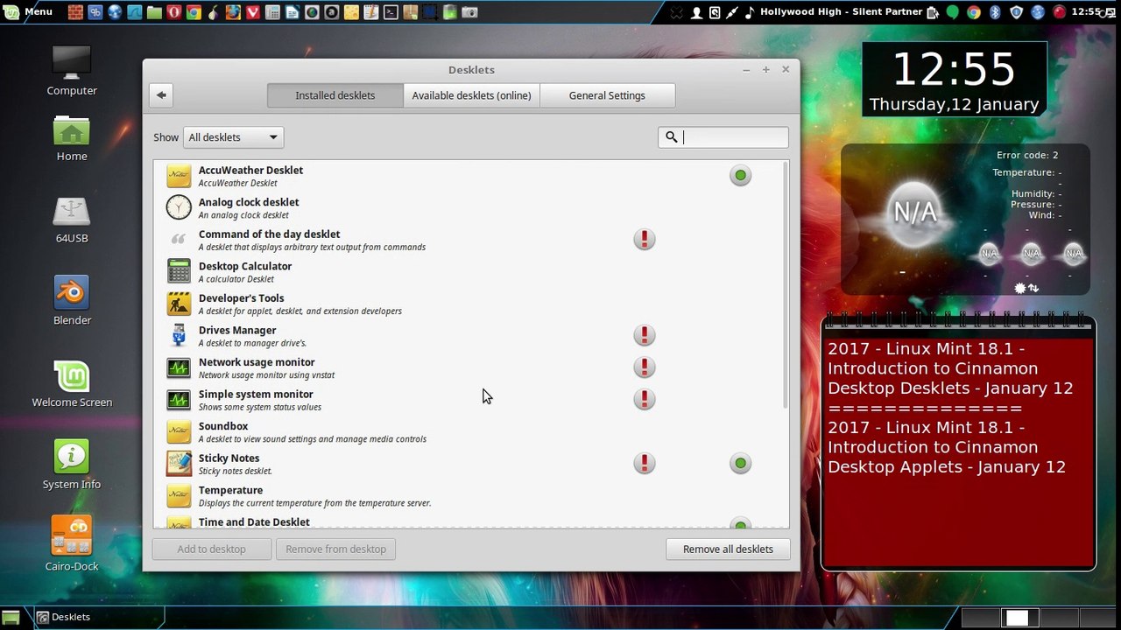The height and width of the screenshot is (630, 1121).
Task: Open the Terminal launcher in panel
Action: click(x=391, y=12)
